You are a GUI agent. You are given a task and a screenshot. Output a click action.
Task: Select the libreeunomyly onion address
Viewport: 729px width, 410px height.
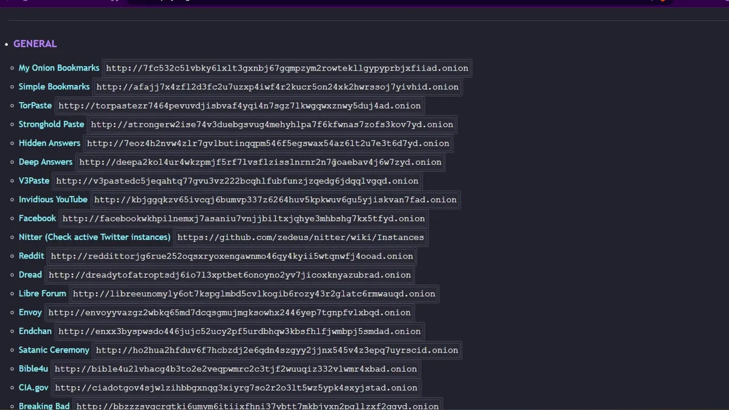pyautogui.click(x=254, y=294)
